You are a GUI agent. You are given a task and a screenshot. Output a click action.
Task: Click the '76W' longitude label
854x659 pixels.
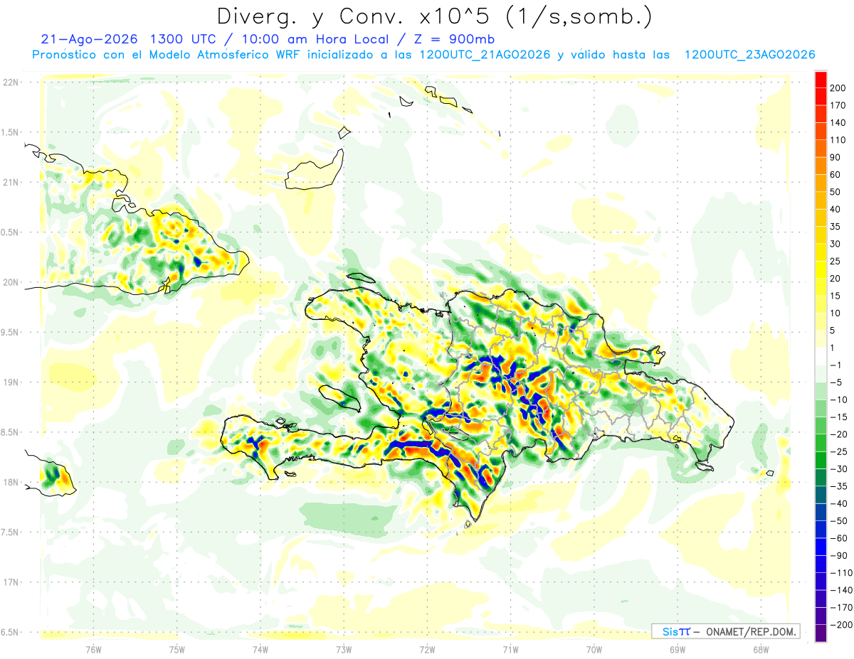93,648
